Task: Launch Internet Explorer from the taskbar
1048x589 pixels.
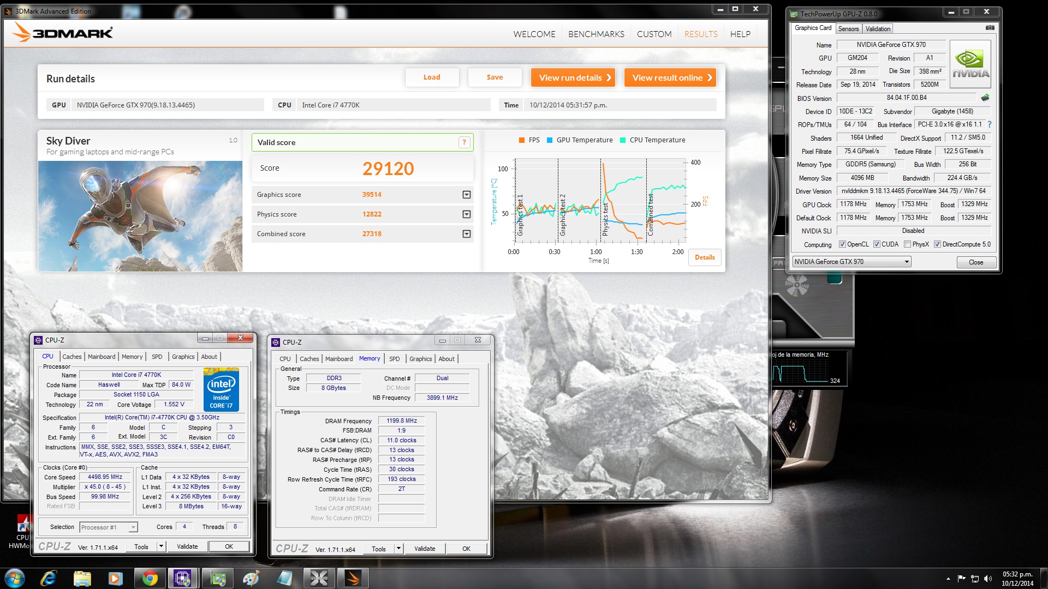Action: [49, 578]
